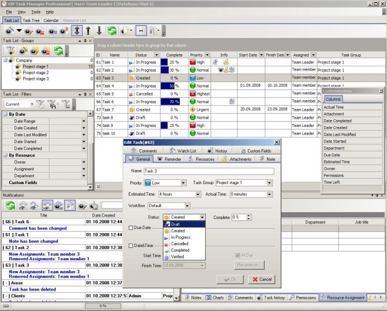This screenshot has width=387, height=311.
Task: Open the File menu
Action: [x=9, y=12]
